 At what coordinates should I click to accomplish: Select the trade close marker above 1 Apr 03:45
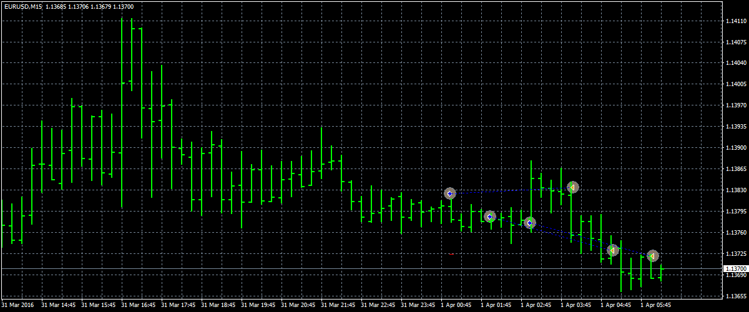[572, 187]
